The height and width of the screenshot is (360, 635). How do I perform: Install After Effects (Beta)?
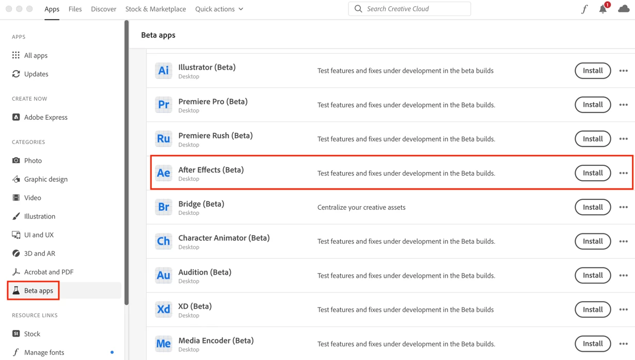[x=593, y=173]
